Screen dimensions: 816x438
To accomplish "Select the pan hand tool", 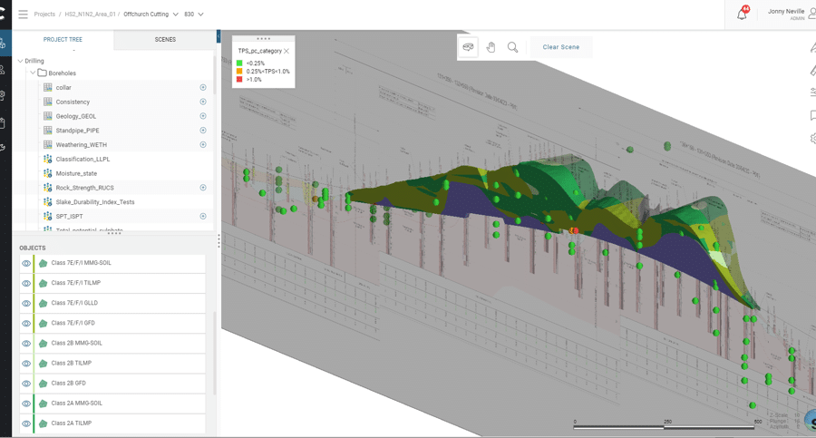I will click(x=491, y=47).
